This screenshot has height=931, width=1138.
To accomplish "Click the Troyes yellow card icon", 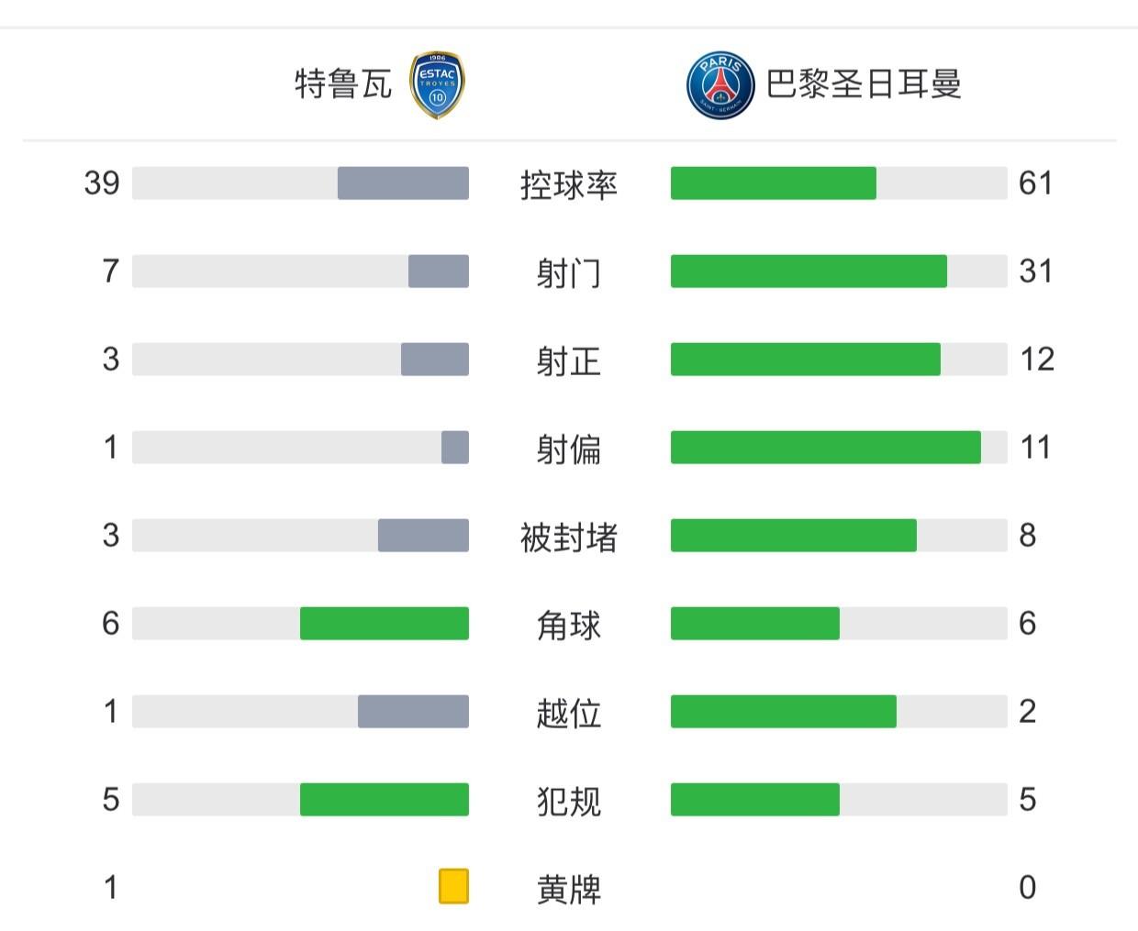I will (453, 886).
